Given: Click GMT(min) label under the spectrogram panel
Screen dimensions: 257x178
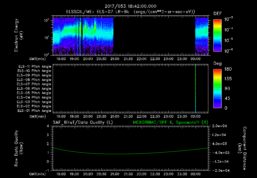Looking at the screenshot, I should click(x=38, y=59).
